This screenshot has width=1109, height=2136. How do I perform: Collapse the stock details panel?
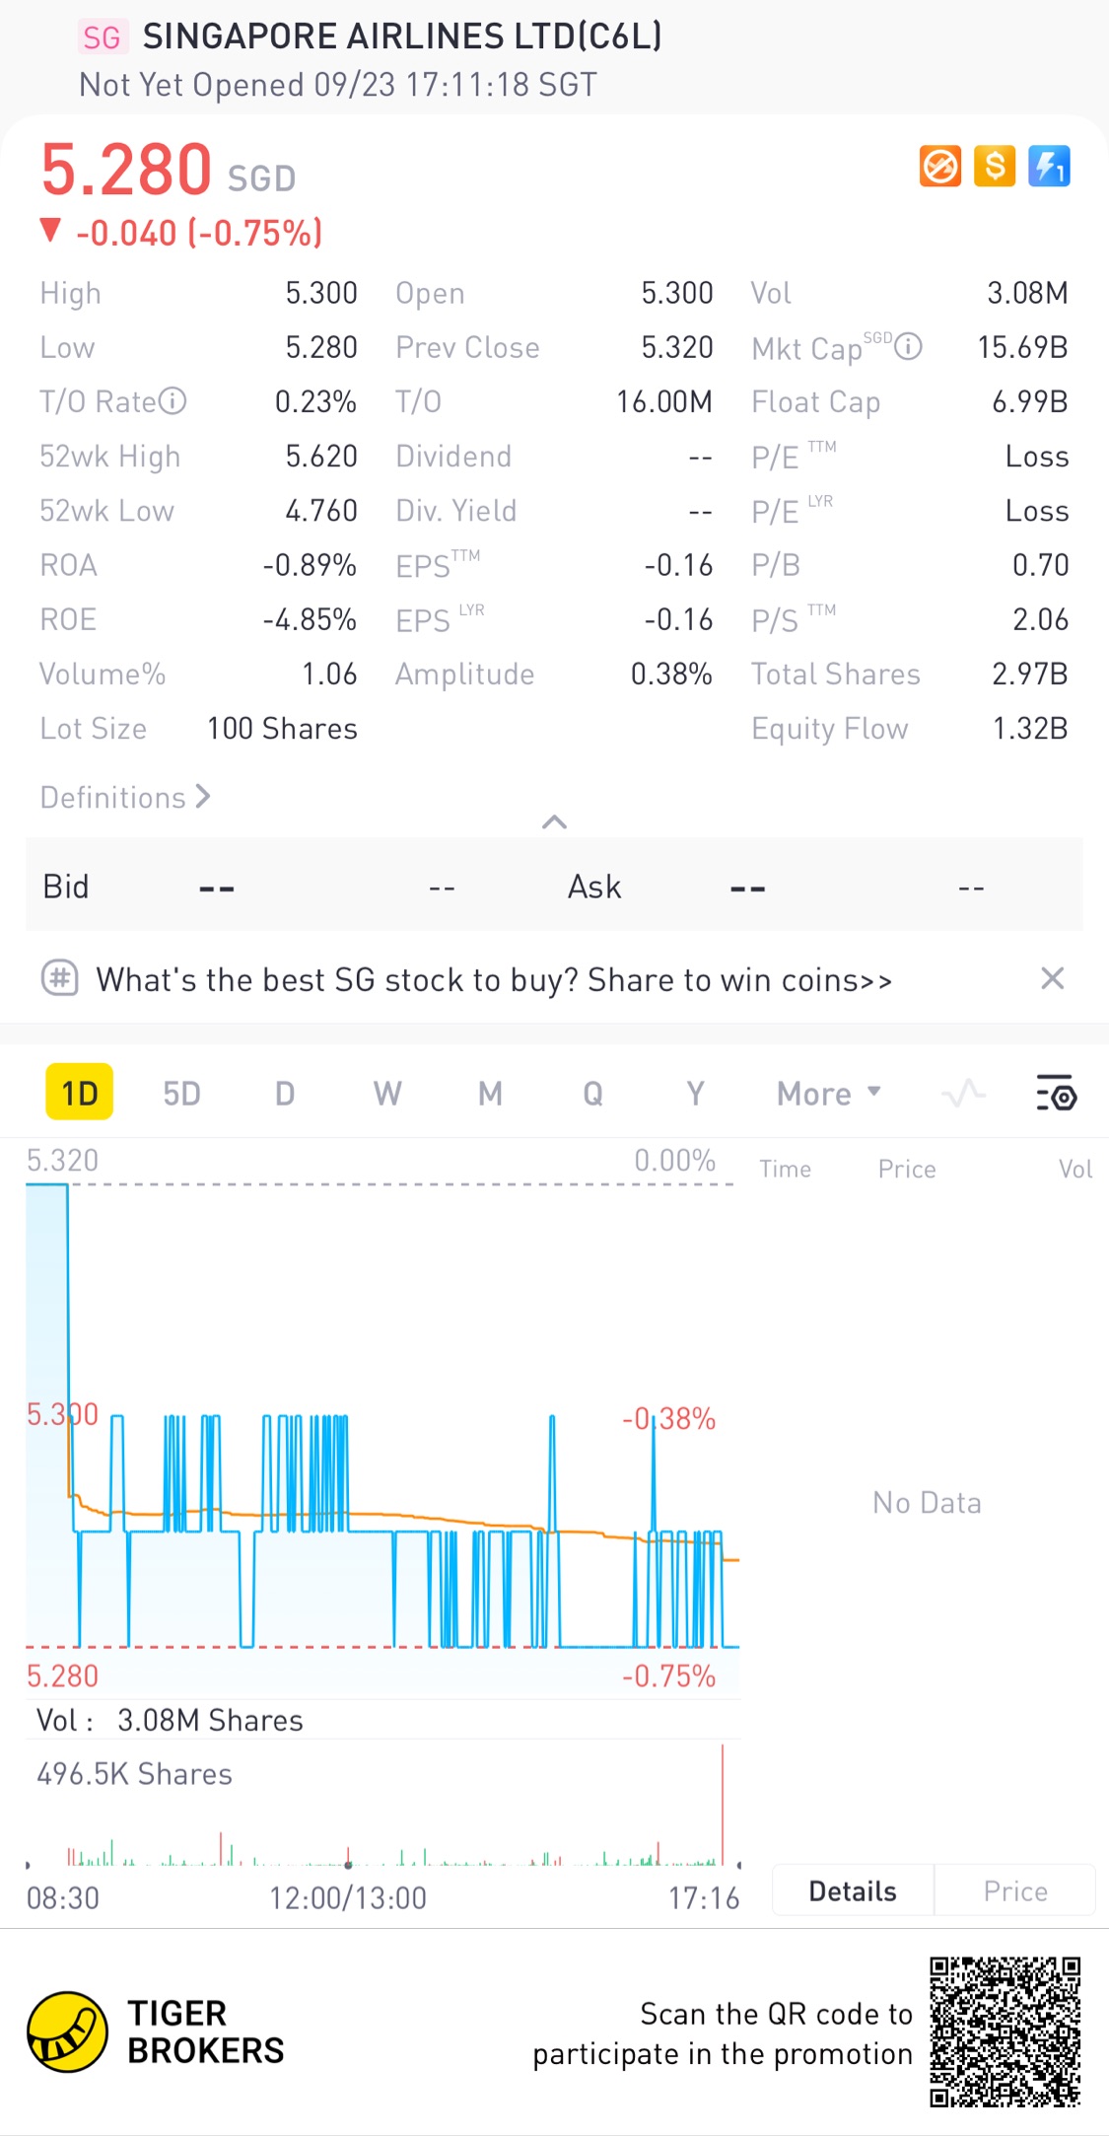click(x=554, y=821)
